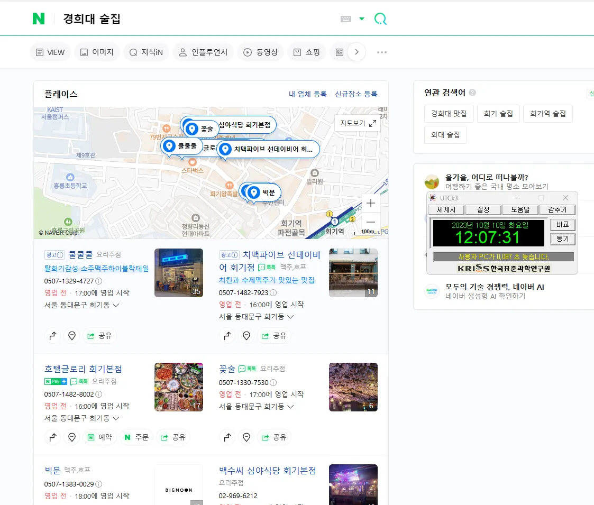Image resolution: width=594 pixels, height=505 pixels.
Task: Switch to the 이미지 tab
Action: pos(97,52)
